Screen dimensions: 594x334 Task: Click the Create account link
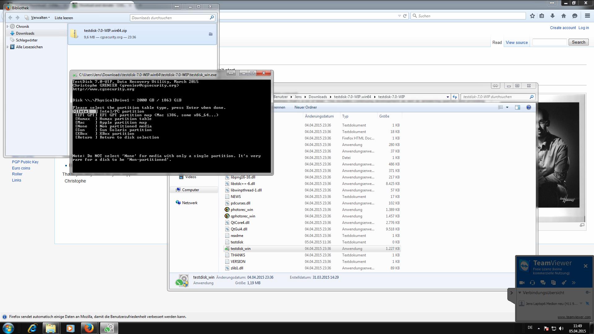pos(562,28)
